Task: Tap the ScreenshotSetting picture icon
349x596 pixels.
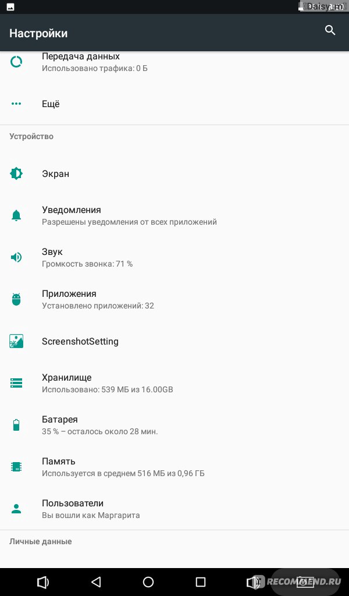Action: [16, 341]
